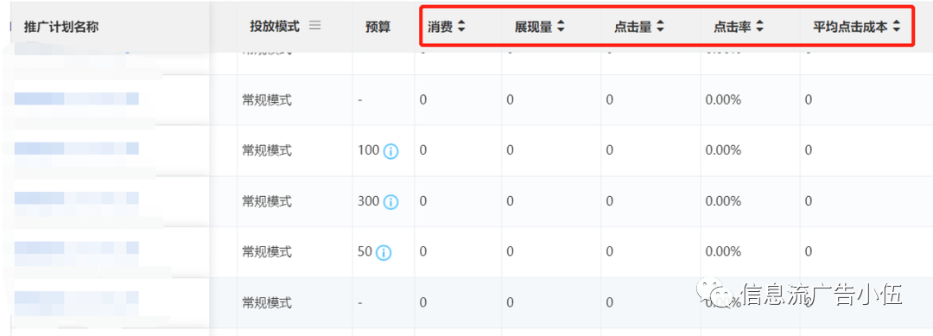
Task: Click the 展现量 value in the 50 budget row
Action: [x=510, y=252]
